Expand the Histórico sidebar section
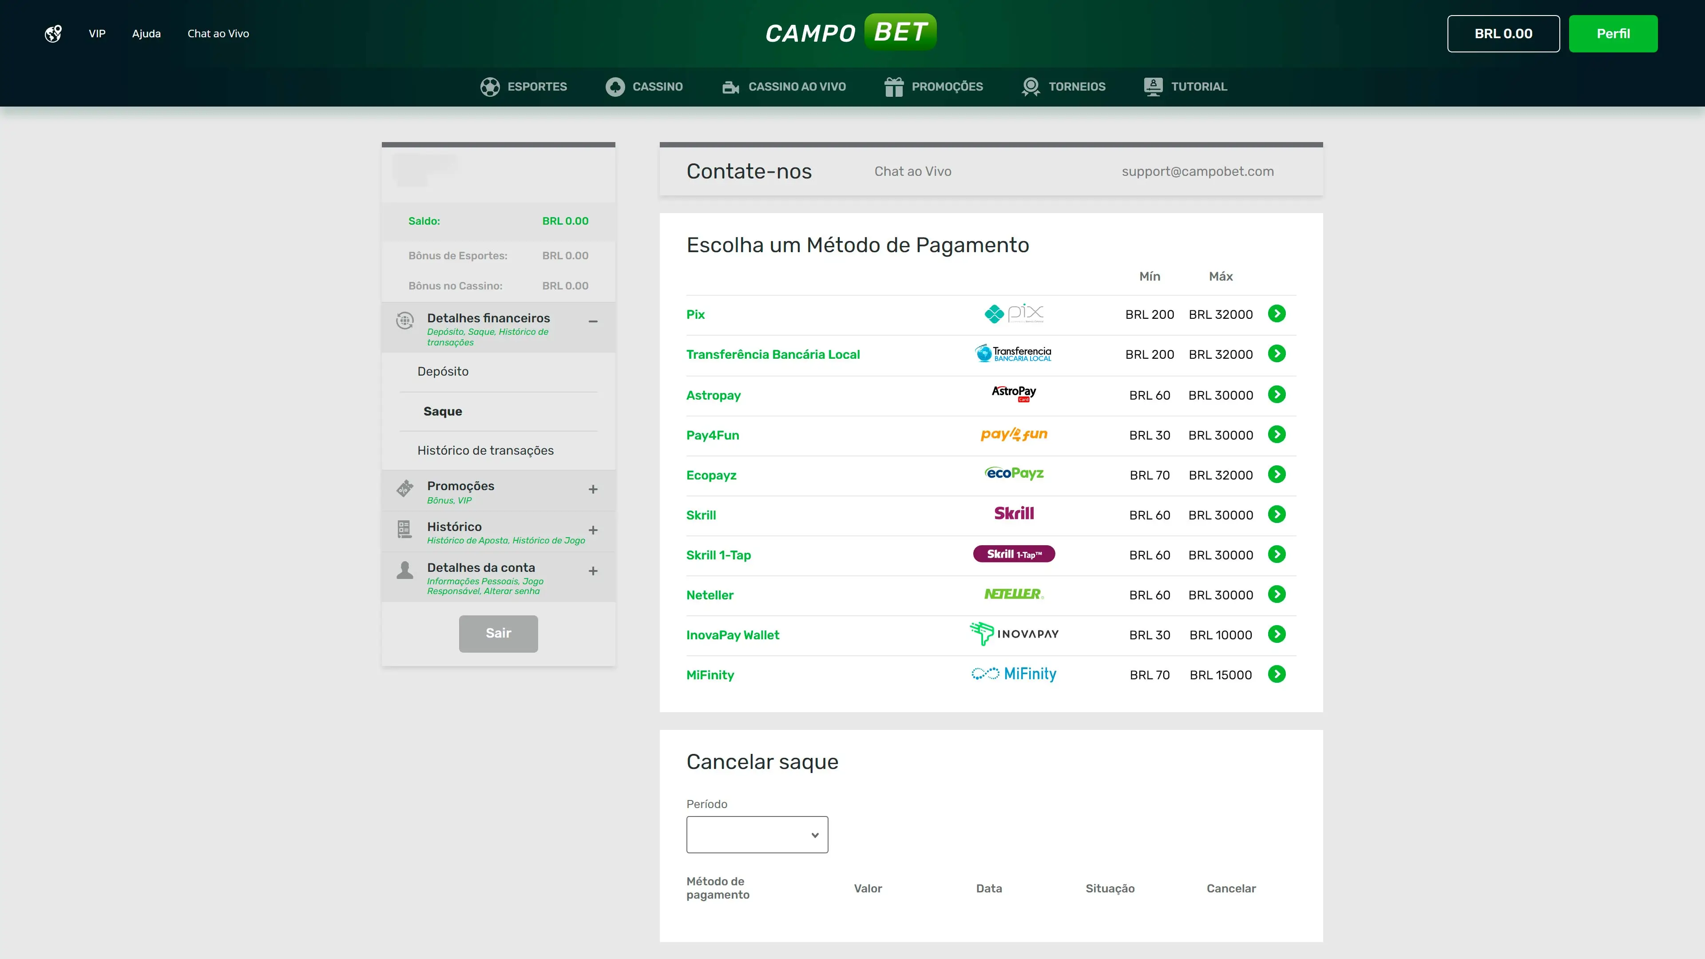The image size is (1705, 959). pyautogui.click(x=593, y=530)
